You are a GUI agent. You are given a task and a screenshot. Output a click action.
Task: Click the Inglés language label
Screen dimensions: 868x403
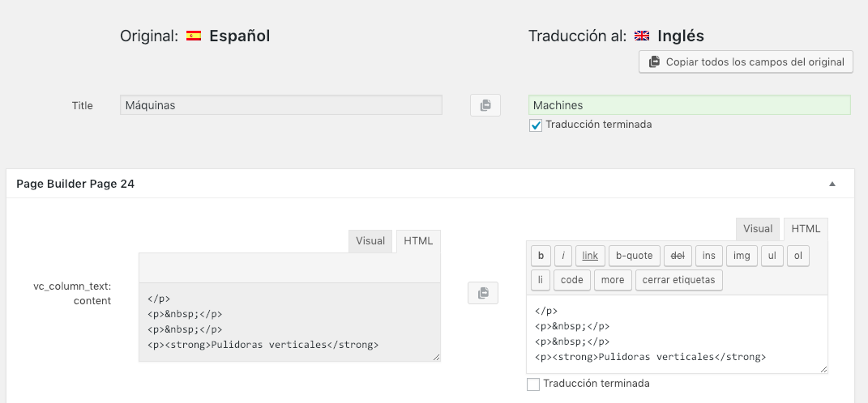pyautogui.click(x=681, y=36)
